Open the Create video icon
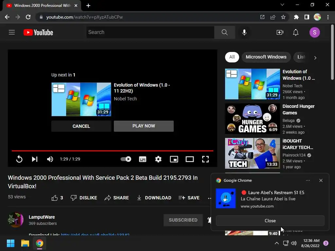335x251 pixels. 280,32
